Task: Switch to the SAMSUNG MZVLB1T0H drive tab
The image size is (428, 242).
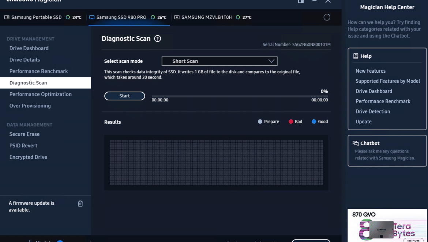Action: tap(213, 18)
